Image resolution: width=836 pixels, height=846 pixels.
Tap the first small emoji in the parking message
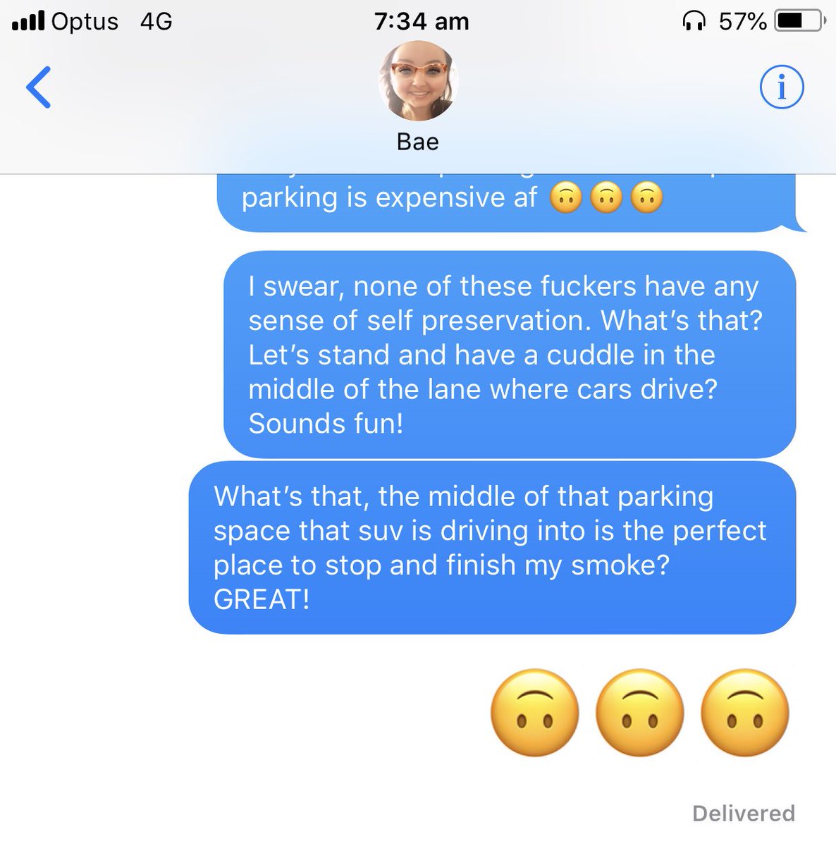pos(565,198)
